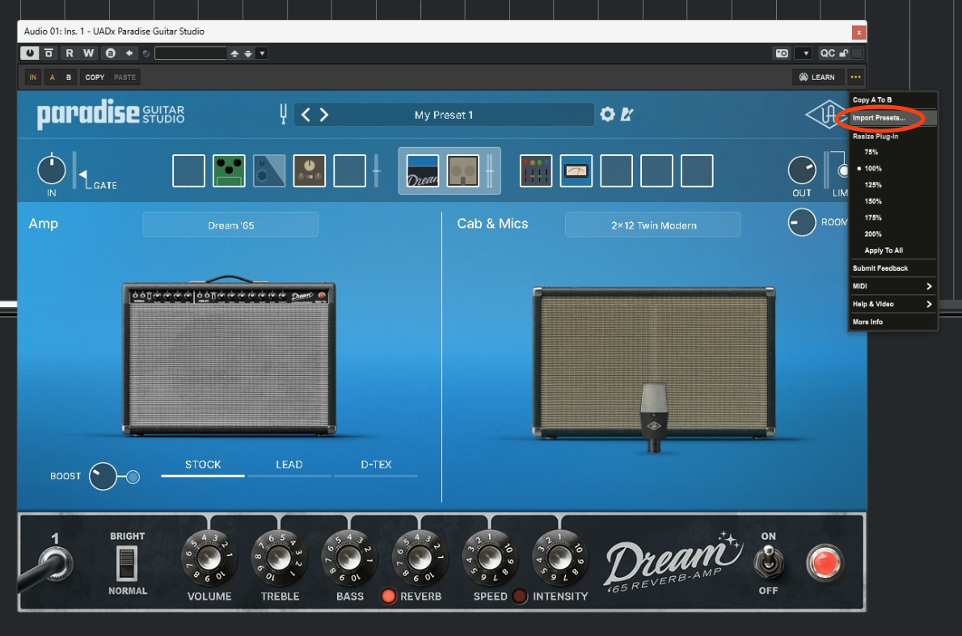
Task: Open the Dream '65 amp selector
Action: [x=230, y=225]
